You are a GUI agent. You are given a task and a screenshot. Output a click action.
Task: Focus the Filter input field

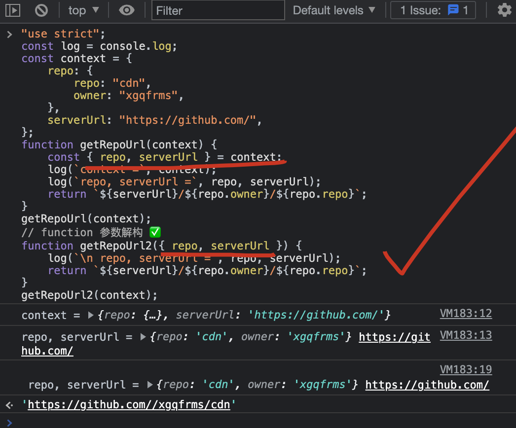click(218, 10)
